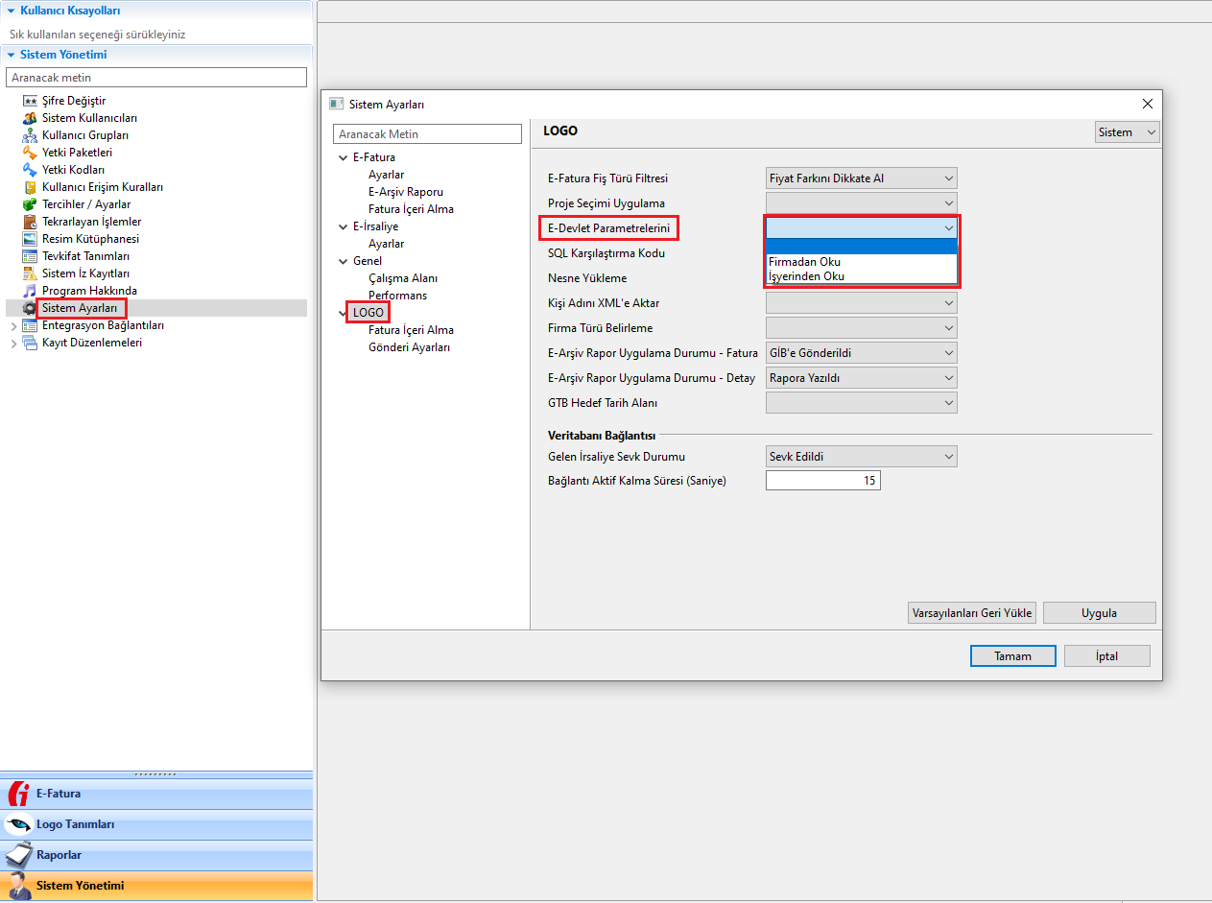
Task: Click the Sistem Yönetimi person icon
Action: pos(17,885)
